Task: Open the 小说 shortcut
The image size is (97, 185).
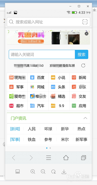Action: tap(59, 77)
